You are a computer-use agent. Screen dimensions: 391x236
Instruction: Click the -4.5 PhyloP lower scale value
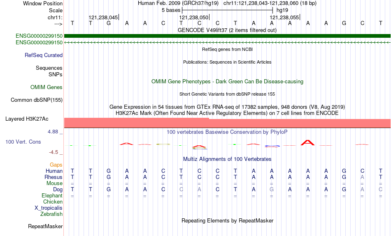pyautogui.click(x=54, y=152)
